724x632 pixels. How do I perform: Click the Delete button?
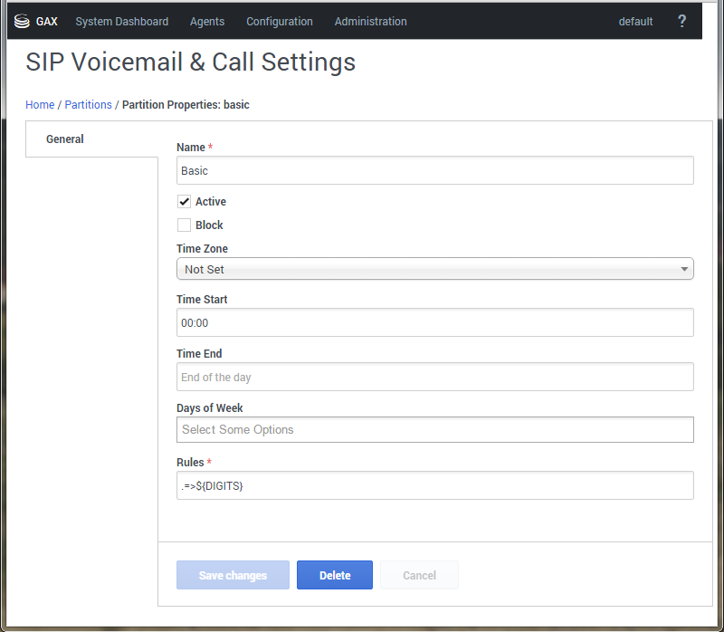335,576
